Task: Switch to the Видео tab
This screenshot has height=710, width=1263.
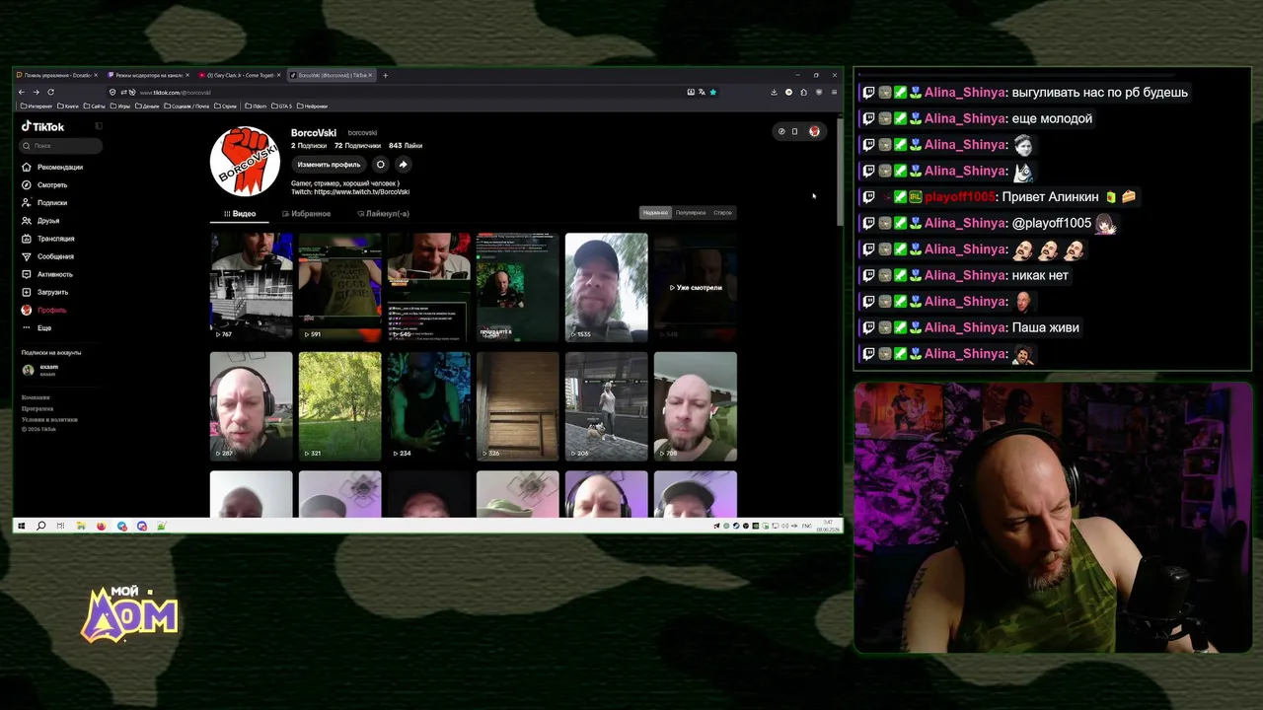Action: pyautogui.click(x=240, y=214)
